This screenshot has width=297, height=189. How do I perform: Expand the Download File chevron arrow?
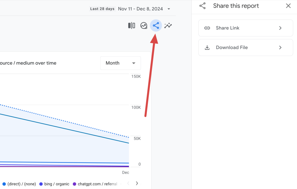280,47
